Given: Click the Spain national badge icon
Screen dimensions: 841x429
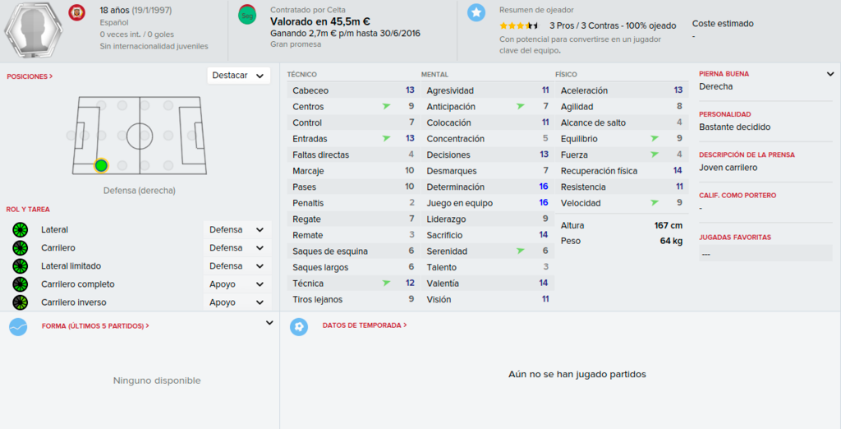Looking at the screenshot, I should pyautogui.click(x=76, y=13).
